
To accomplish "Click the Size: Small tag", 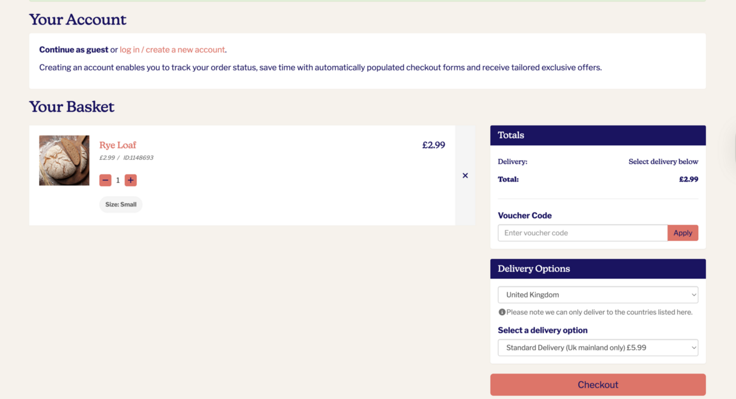I will tap(120, 204).
